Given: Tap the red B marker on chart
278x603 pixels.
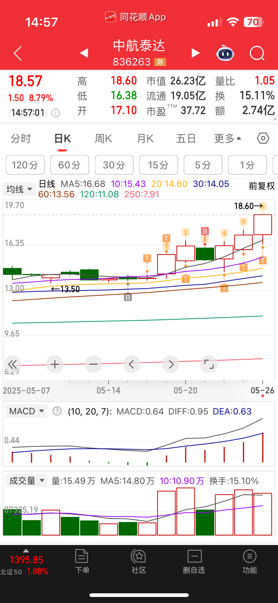Looking at the screenshot, I should 205,231.
